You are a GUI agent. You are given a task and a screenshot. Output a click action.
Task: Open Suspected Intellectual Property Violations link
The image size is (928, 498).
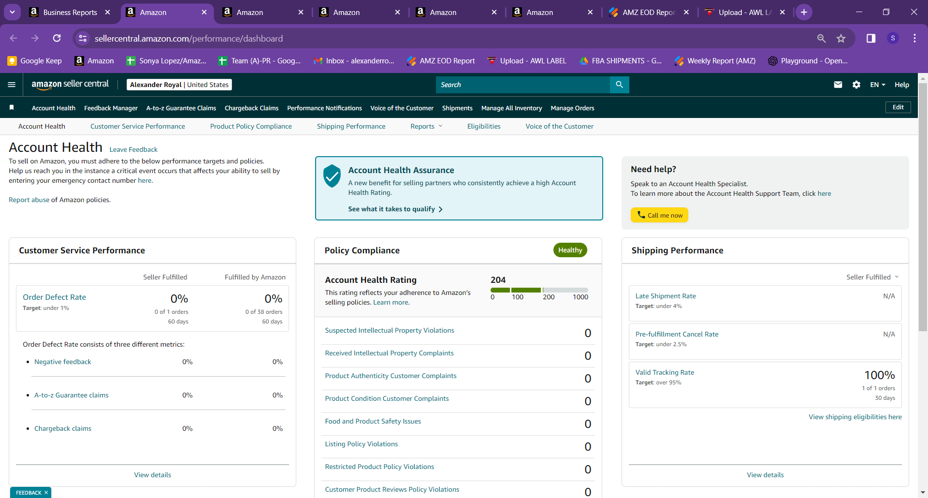(390, 330)
